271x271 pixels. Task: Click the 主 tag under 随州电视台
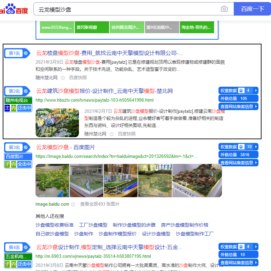pos(7,108)
